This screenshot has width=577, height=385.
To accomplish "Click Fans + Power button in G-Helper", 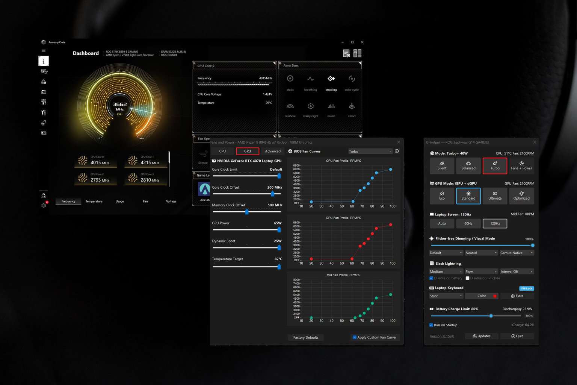I will [521, 165].
